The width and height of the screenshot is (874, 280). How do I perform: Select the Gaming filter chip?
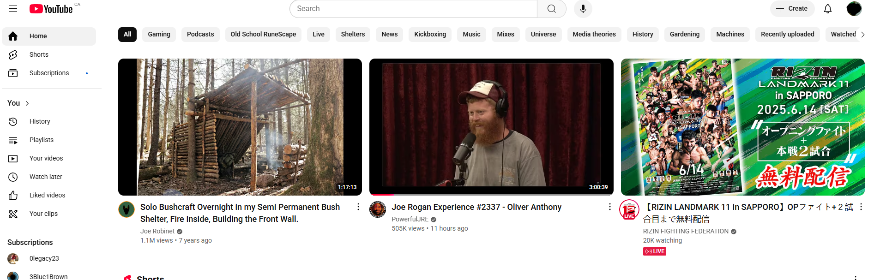click(x=159, y=35)
